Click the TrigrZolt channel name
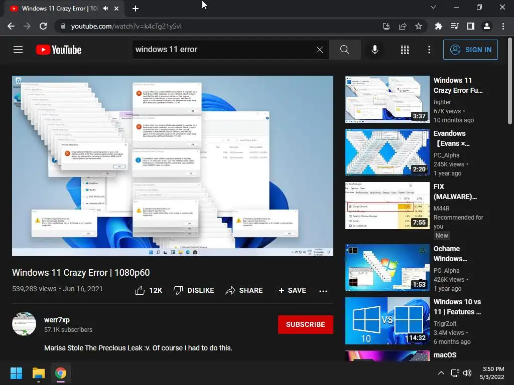The width and height of the screenshot is (514, 385). tap(445, 323)
